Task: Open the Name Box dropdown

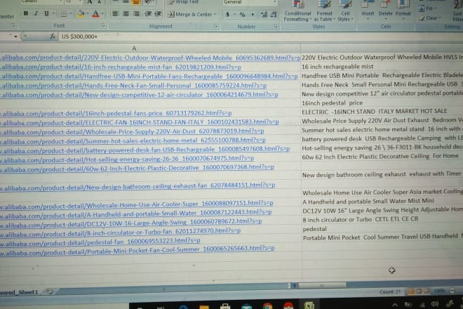Action: point(15,37)
